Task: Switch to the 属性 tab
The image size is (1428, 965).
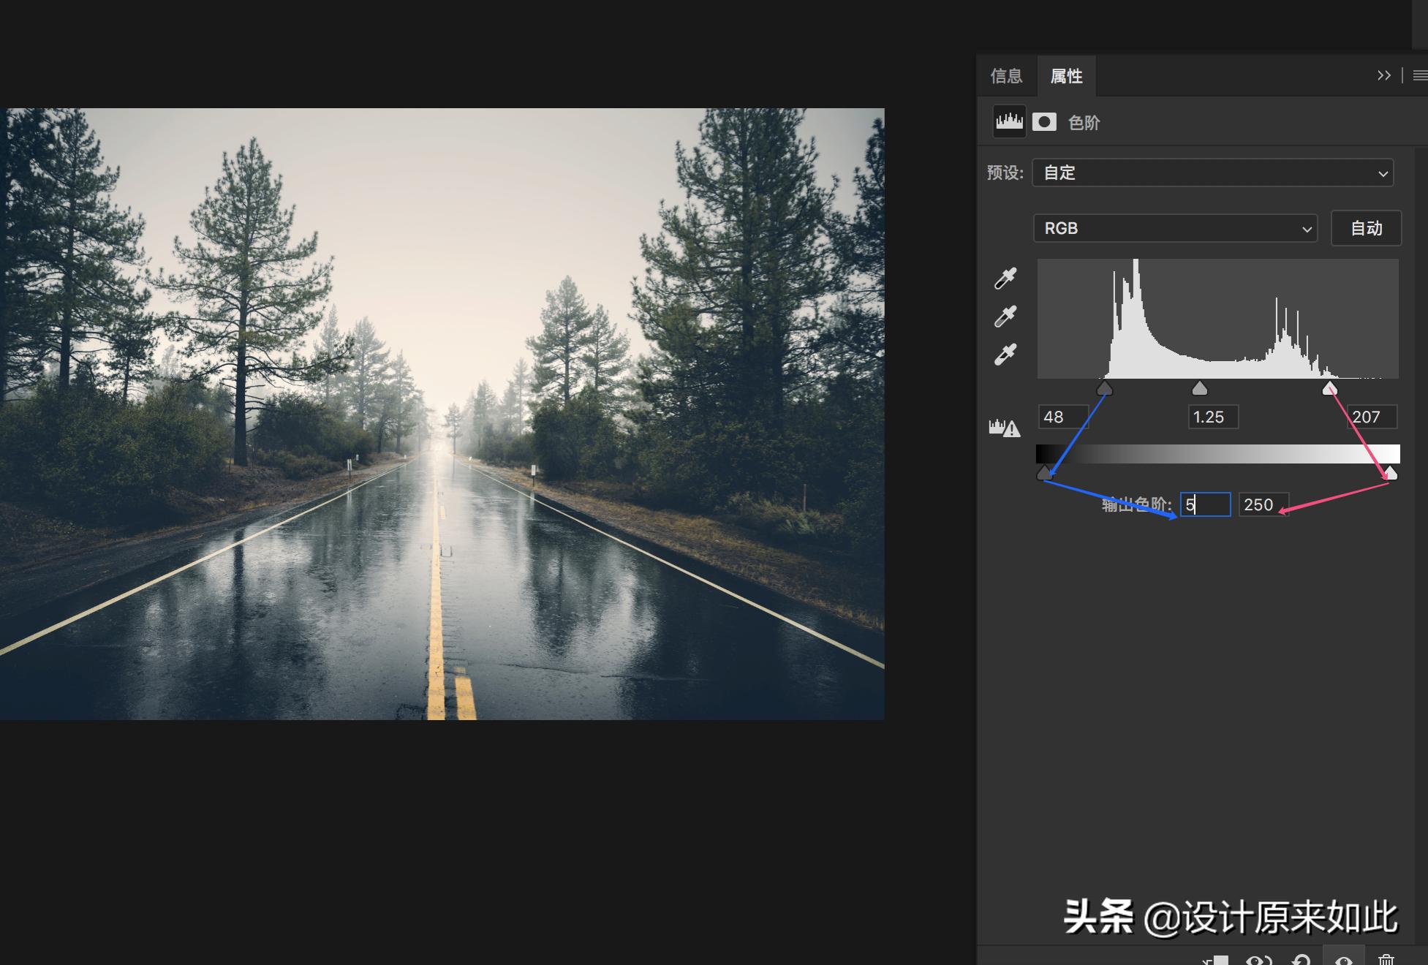Action: click(x=1066, y=76)
